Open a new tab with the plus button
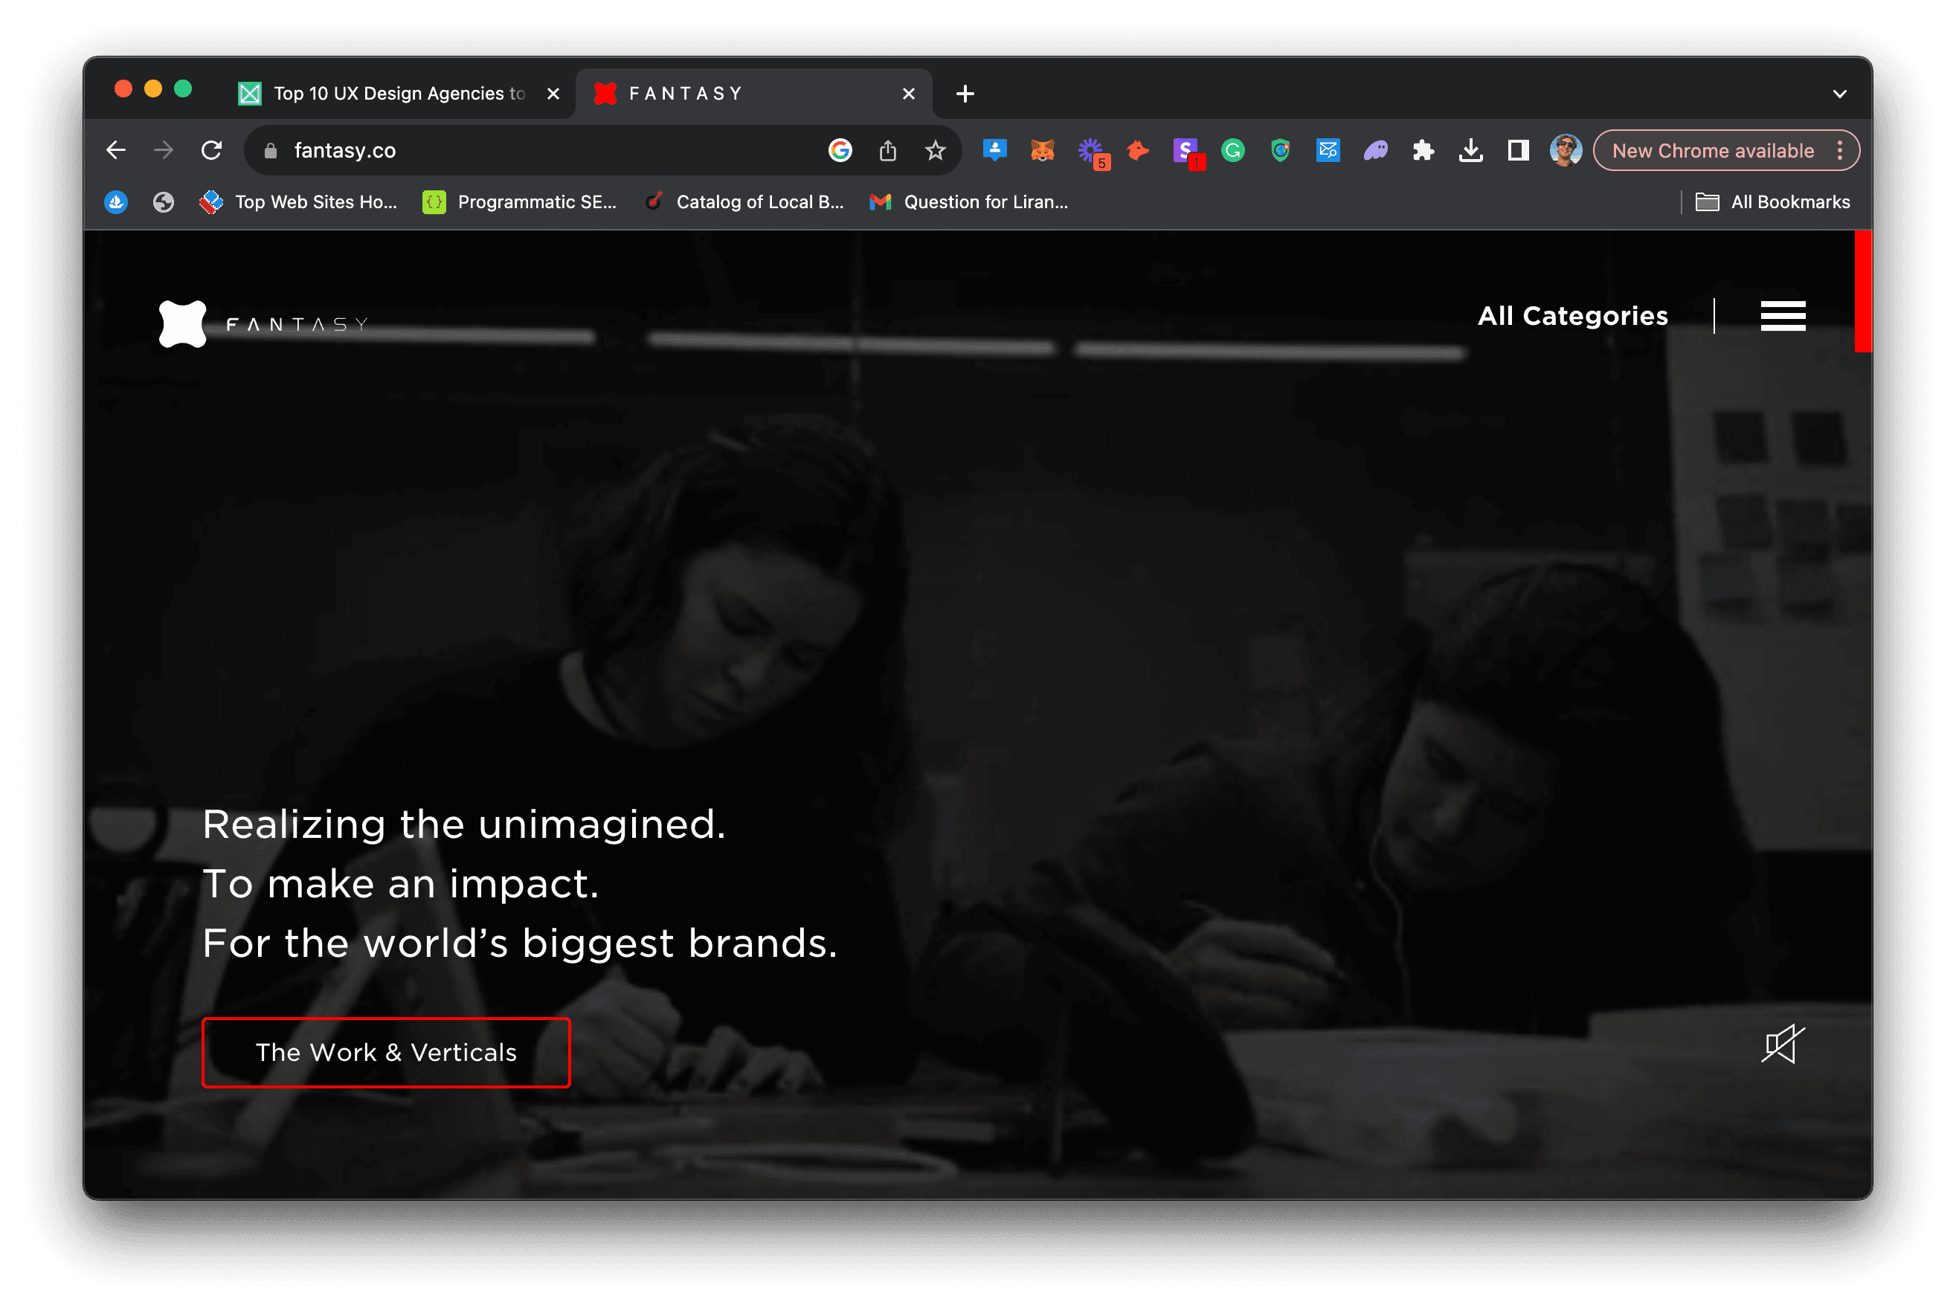 (x=964, y=94)
